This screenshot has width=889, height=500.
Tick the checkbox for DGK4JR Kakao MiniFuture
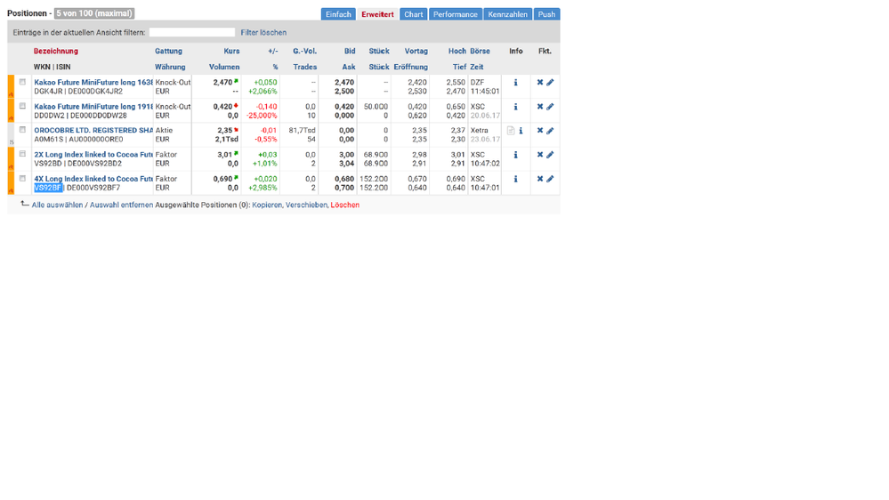pos(23,82)
